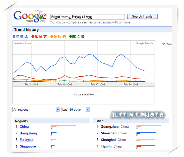Click the red legend dot for 张柏芝
The height and width of the screenshot is (157, 184).
(x=33, y=36)
